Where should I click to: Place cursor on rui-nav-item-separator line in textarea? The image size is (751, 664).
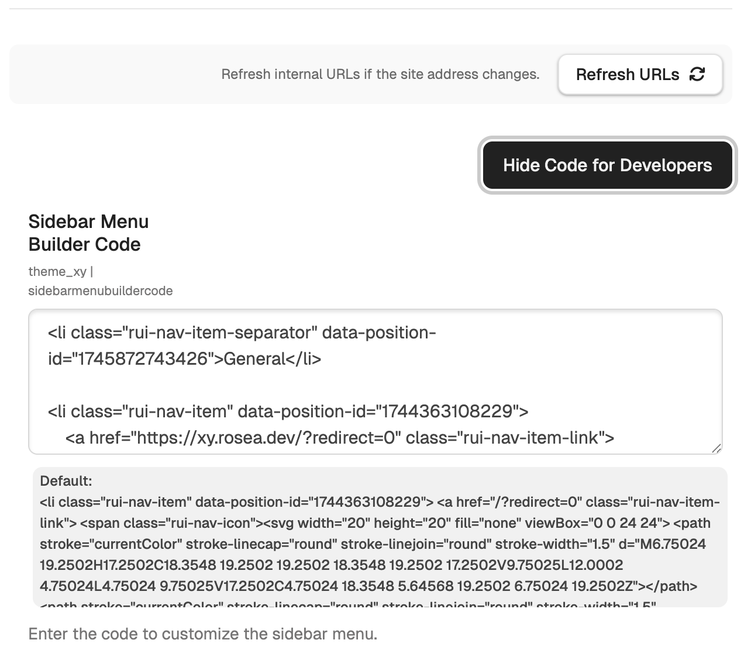pyautogui.click(x=242, y=333)
